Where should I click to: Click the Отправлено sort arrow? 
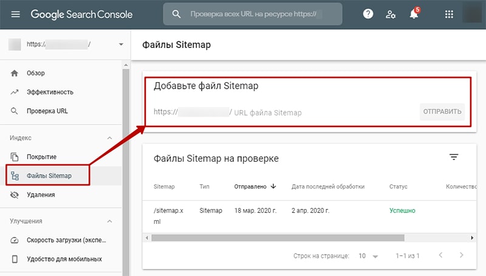coord(273,186)
